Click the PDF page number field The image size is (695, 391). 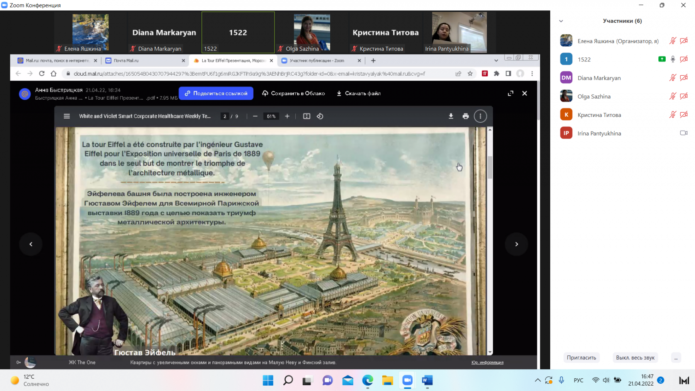(225, 116)
